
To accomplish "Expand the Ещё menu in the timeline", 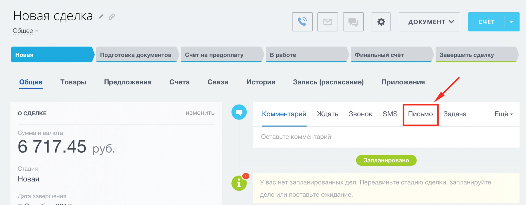I will coord(504,114).
